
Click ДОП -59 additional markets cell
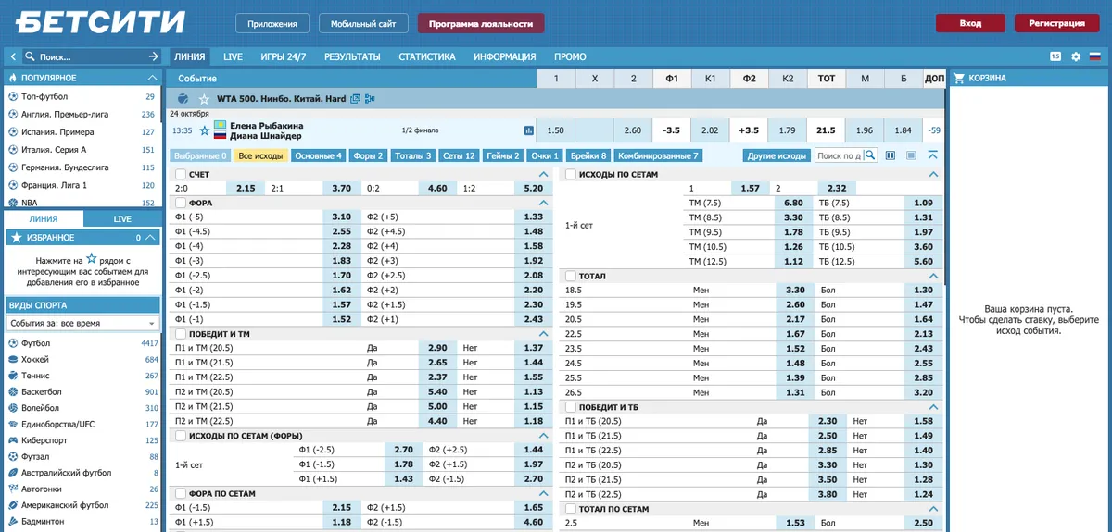point(934,130)
